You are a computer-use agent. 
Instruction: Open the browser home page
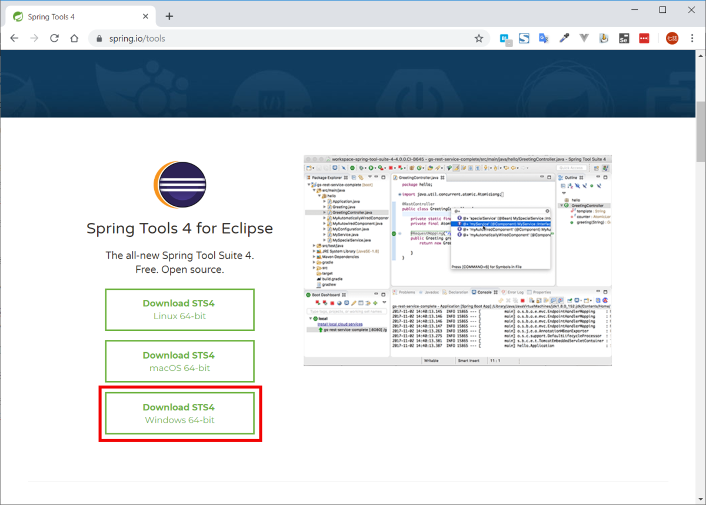pos(74,38)
